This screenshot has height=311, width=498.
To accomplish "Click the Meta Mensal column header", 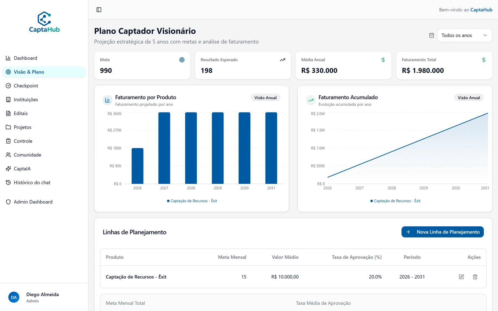I will (x=232, y=257).
